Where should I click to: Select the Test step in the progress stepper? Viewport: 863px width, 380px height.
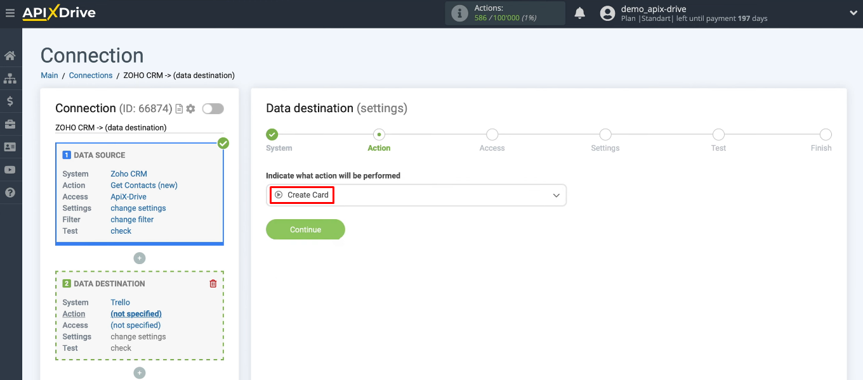(x=718, y=134)
